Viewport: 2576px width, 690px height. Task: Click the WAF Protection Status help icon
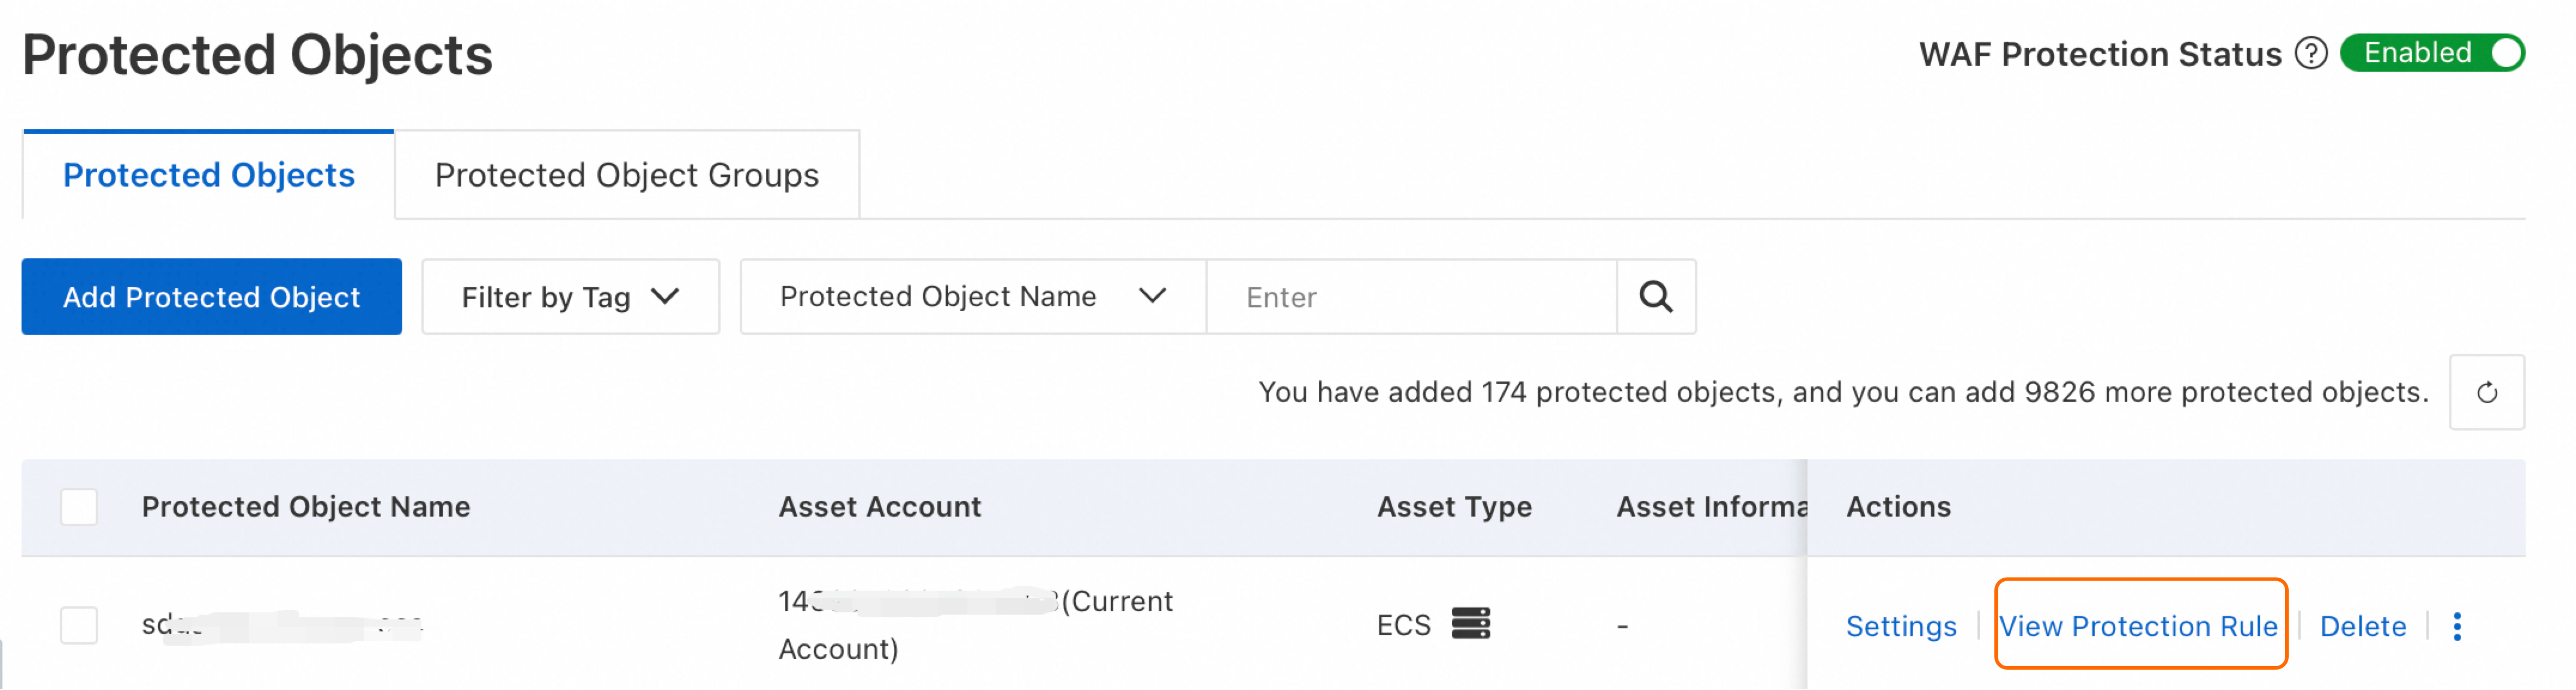[2311, 53]
